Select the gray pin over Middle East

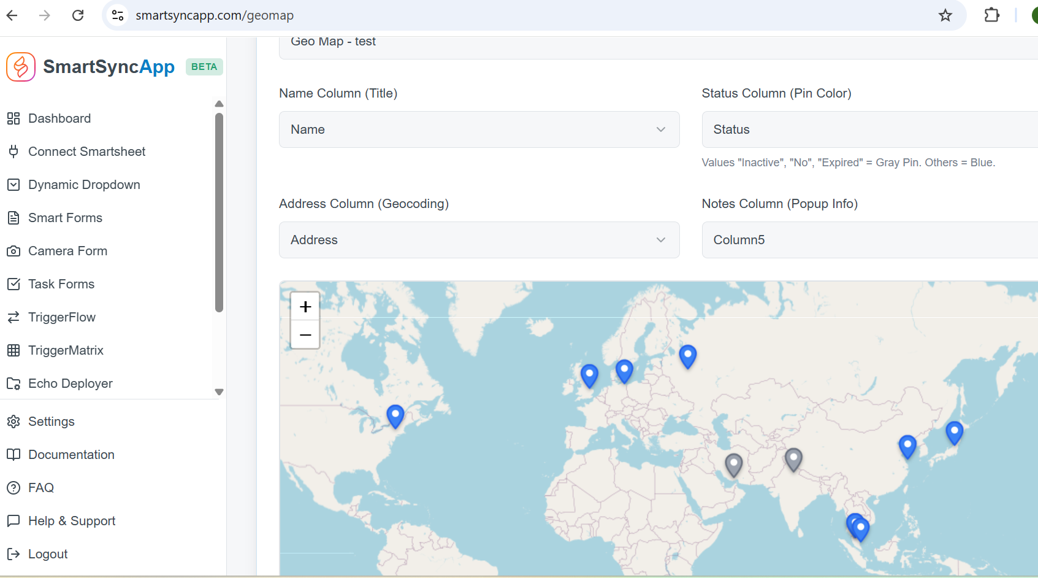coord(734,465)
